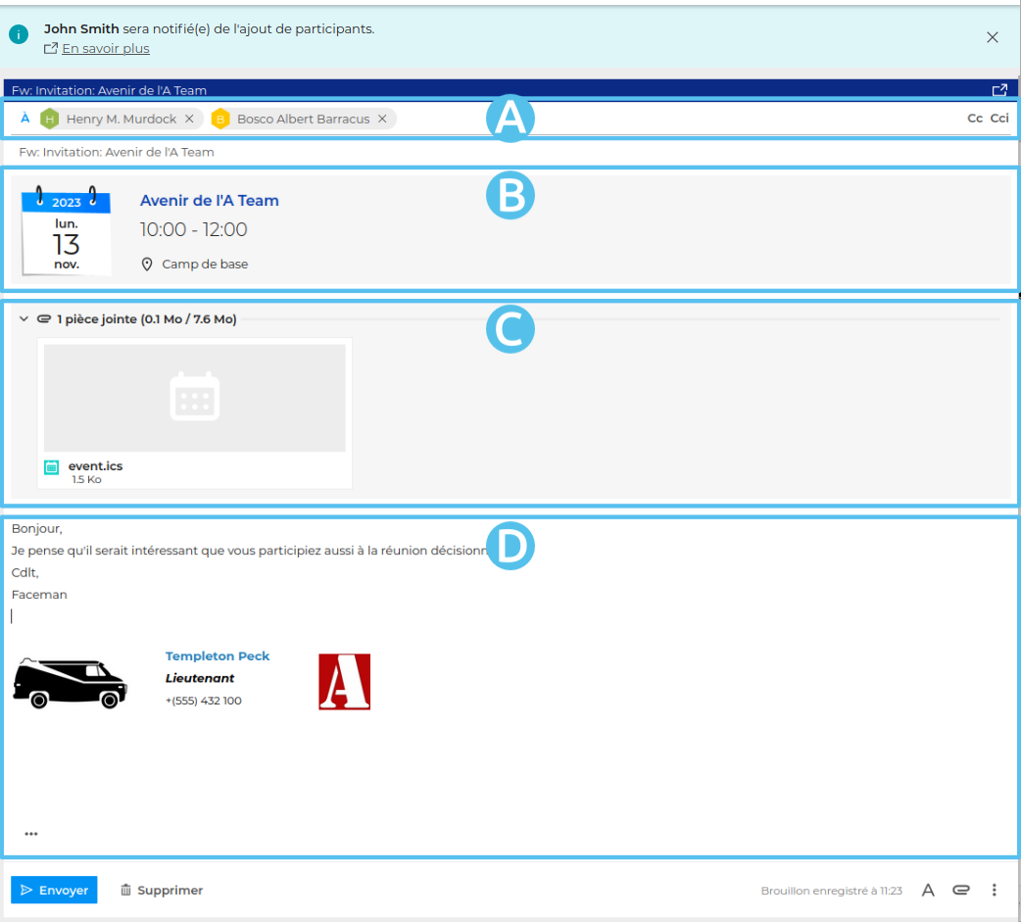This screenshot has height=922, width=1021.
Task: Click the 'Avenir de l'A Team' event title
Action: point(209,200)
